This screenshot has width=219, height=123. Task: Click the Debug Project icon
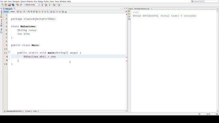pos(54,5)
